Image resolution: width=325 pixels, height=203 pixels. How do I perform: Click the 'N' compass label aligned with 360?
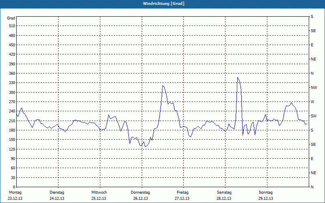pos(312,73)
